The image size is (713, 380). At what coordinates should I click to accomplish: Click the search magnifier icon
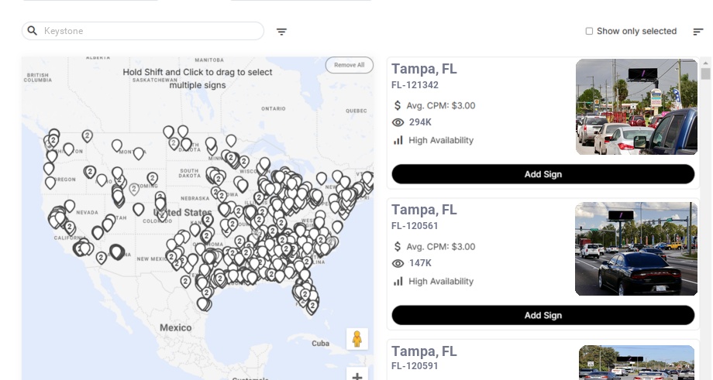coord(33,31)
